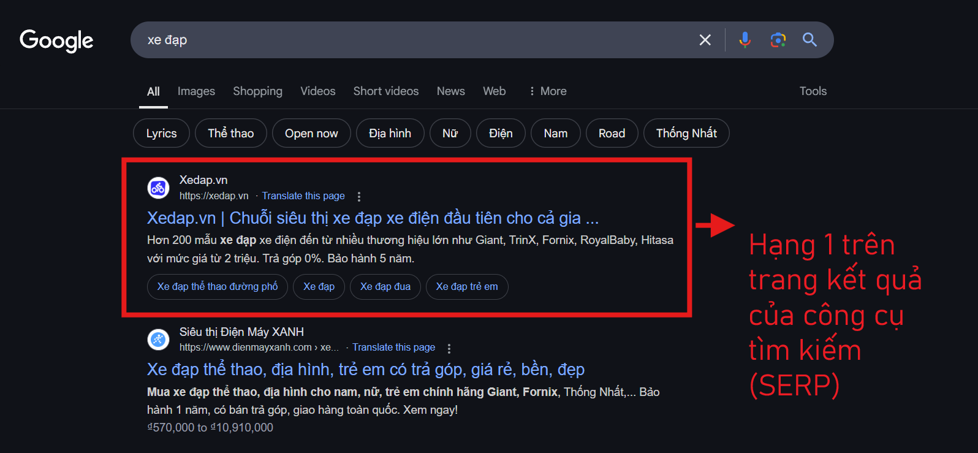Click the dienmayxanh.com URL text

pos(259,348)
